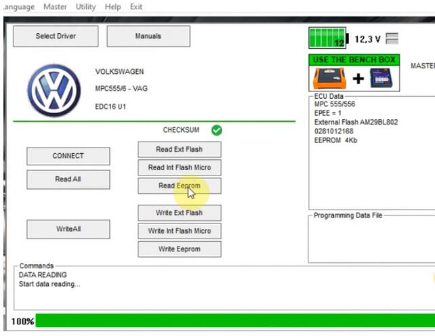This screenshot has height=336, width=435.
Task: Click the CHECKSUM label
Action: tap(181, 130)
